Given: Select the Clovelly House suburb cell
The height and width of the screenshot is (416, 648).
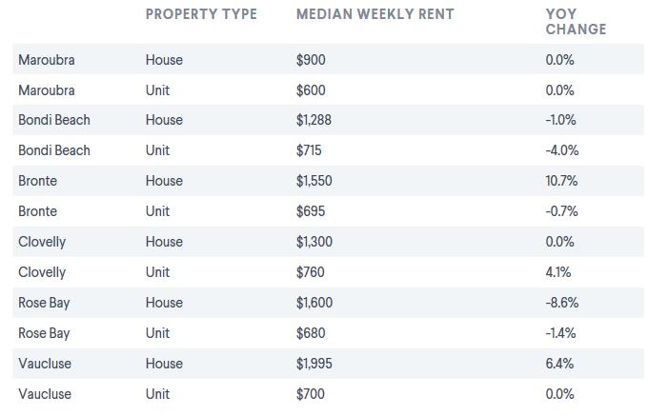Looking at the screenshot, I should click(42, 242).
